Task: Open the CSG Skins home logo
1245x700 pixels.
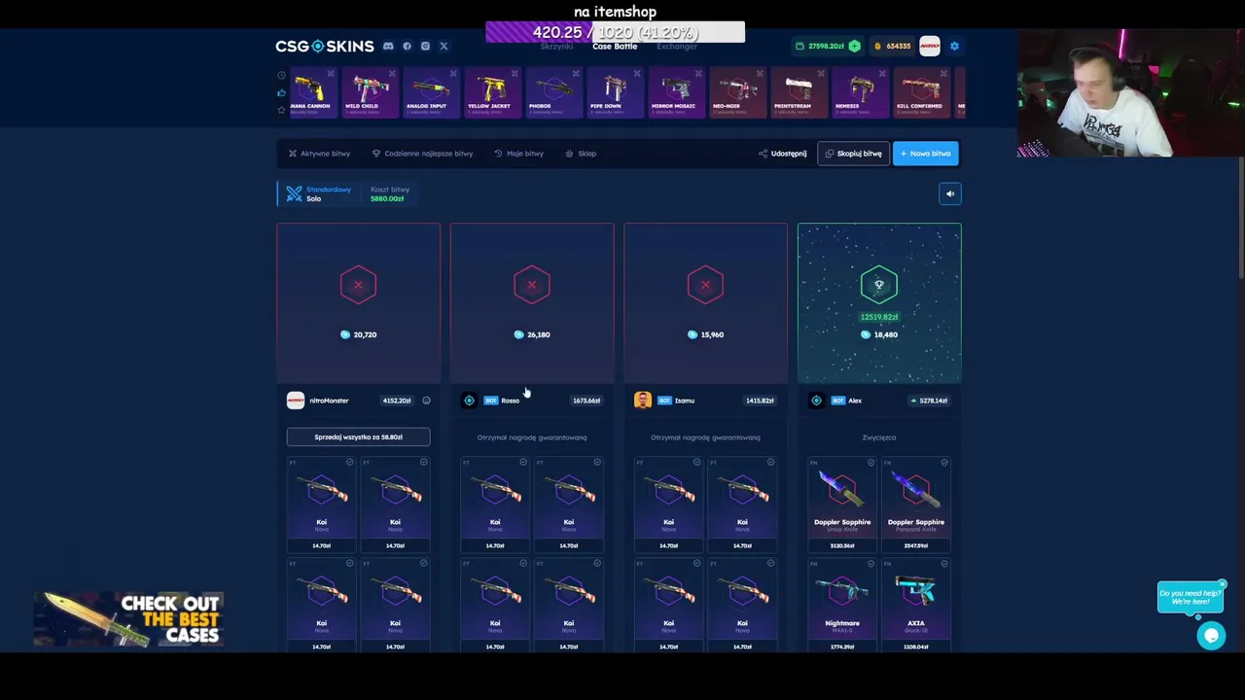Action: tap(324, 46)
